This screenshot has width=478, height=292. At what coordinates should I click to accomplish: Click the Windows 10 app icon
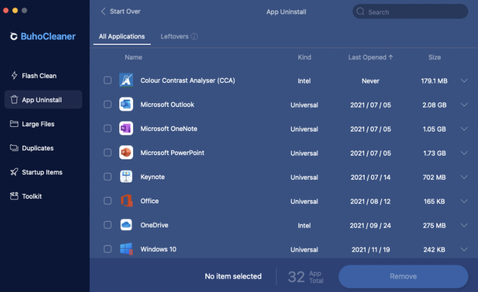pyautogui.click(x=126, y=249)
